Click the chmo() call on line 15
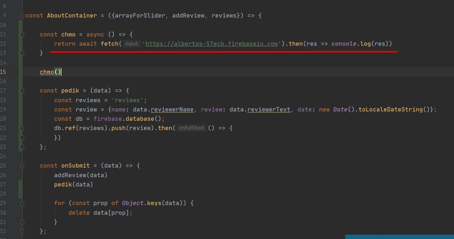 click(50, 72)
